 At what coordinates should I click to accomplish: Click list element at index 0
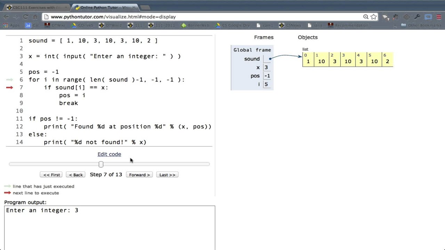(x=308, y=59)
